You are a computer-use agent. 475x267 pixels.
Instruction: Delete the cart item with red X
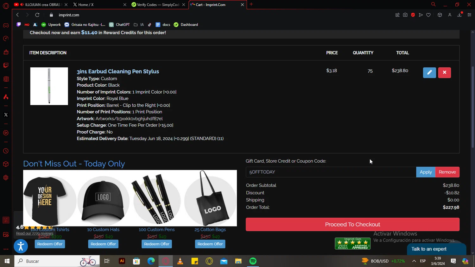click(444, 72)
